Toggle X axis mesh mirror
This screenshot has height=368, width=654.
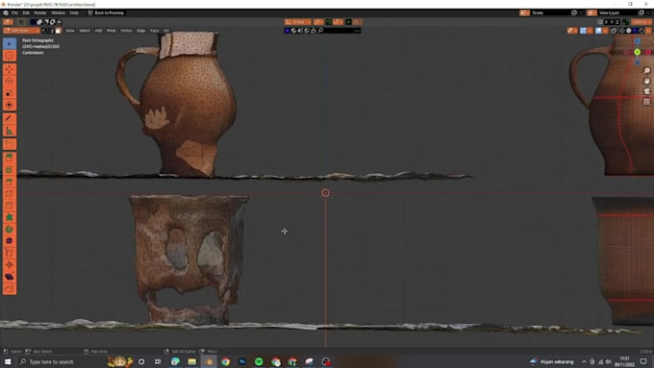(606, 22)
